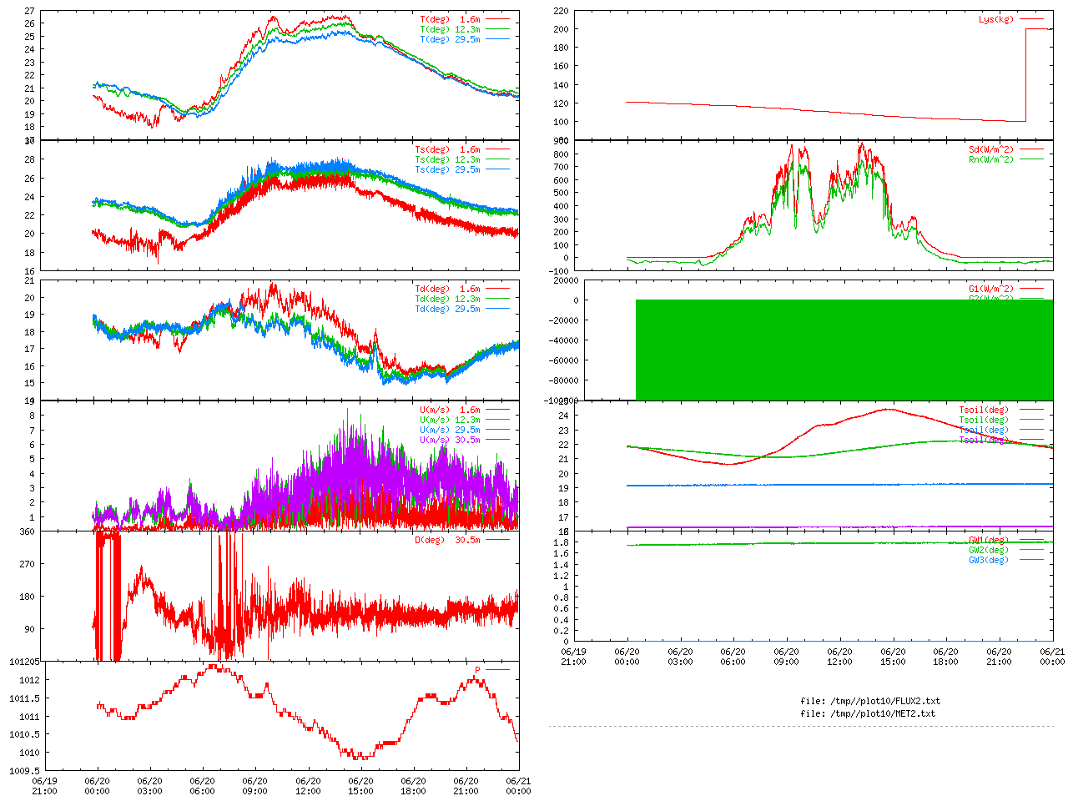Click the 'file: /tmp//plot10/FLUX2.txt' caption
Viewport: 1068px width, 801px height.
click(870, 701)
